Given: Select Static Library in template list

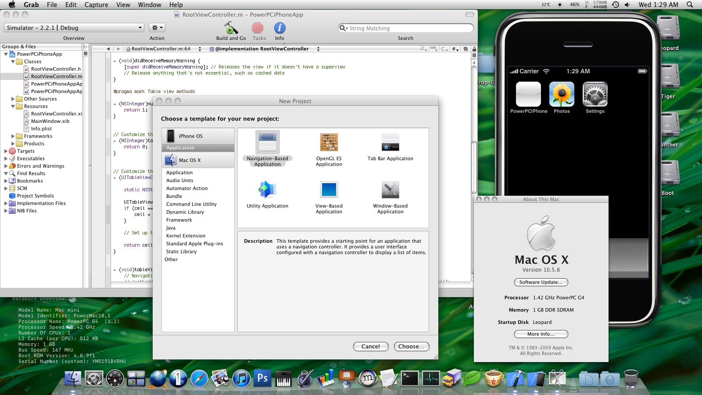Looking at the screenshot, I should 181,251.
